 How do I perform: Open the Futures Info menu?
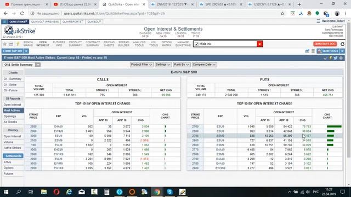pos(59,44)
